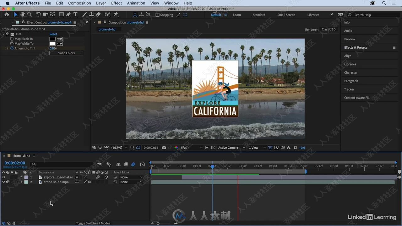Select the Clone Stamp tool
The width and height of the screenshot is (402, 226).
pos(91,14)
